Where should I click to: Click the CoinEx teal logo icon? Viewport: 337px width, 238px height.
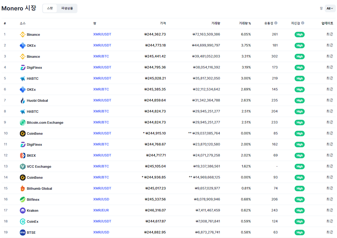[x=23, y=222]
